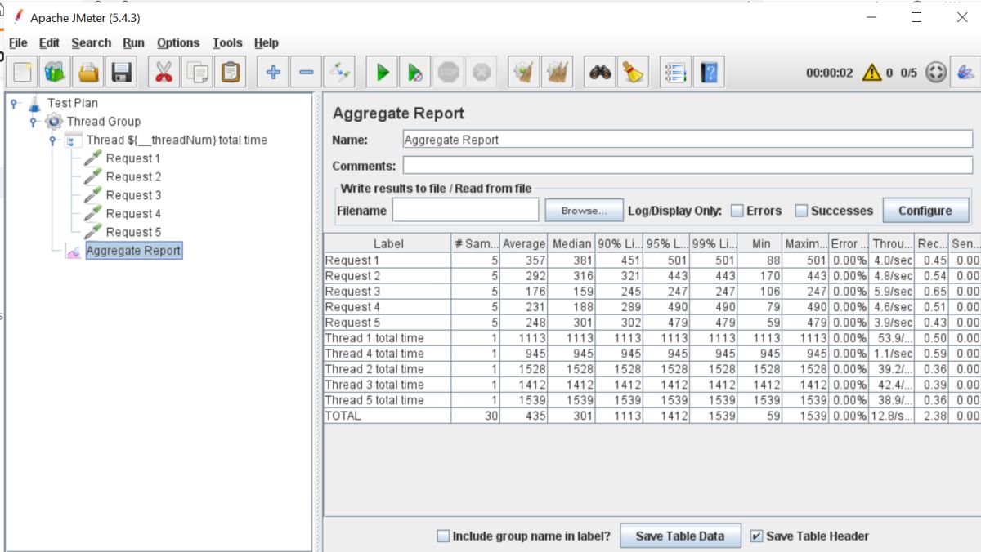Save the test plan with floppy icon
This screenshot has height=552, width=981.
pyautogui.click(x=122, y=73)
